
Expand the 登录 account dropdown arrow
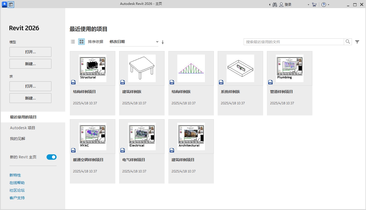[x=308, y=5]
